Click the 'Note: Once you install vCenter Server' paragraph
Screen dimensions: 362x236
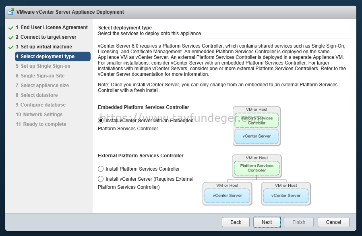pos(218,88)
